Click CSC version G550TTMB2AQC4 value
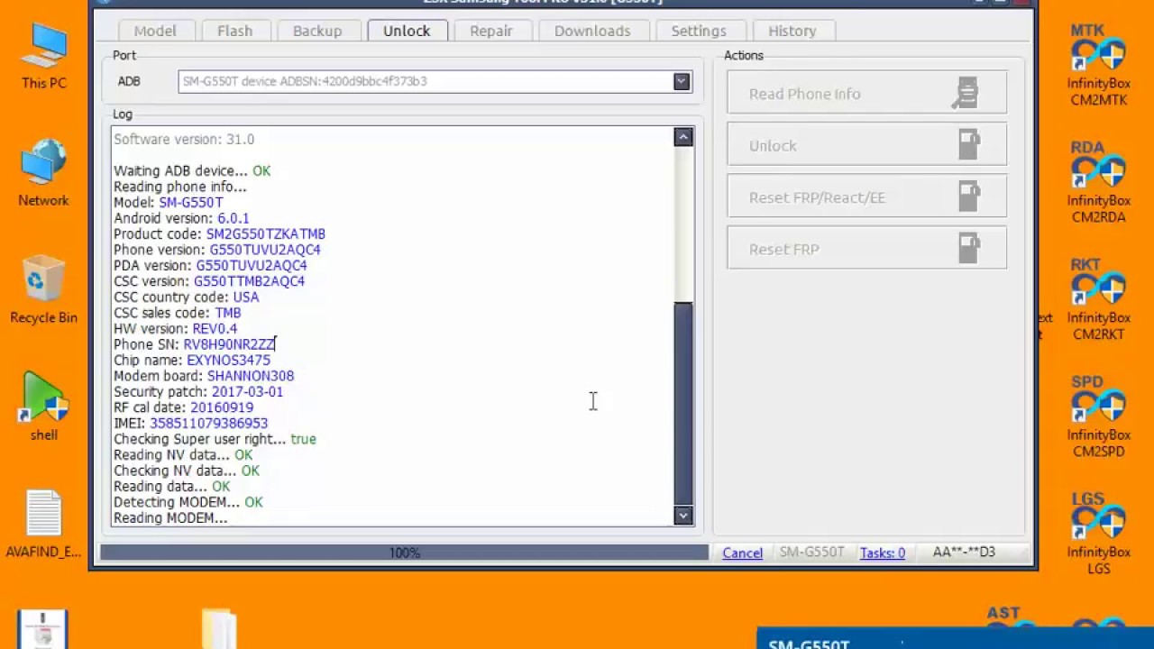1154x649 pixels. coord(249,281)
